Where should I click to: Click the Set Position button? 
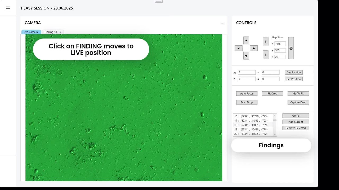294,79
